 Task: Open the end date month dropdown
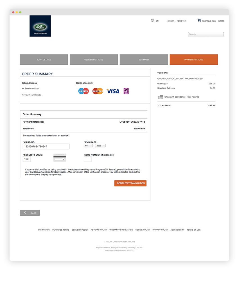point(88,146)
